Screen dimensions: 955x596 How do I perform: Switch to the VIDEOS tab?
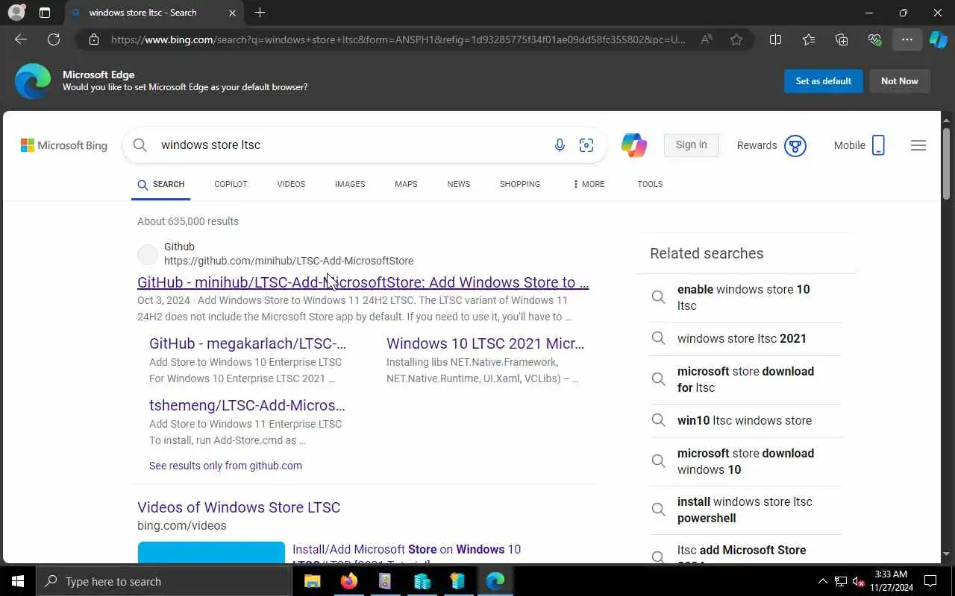[x=291, y=184]
